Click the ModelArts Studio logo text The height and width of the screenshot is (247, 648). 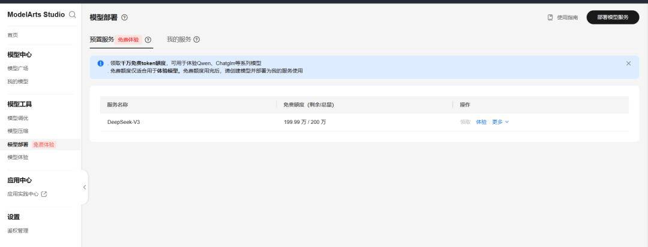coord(36,15)
